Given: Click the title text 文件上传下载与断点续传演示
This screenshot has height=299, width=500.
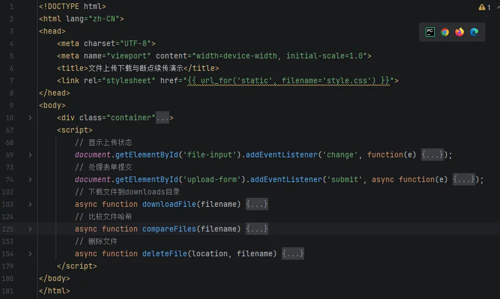Looking at the screenshot, I should [136, 68].
